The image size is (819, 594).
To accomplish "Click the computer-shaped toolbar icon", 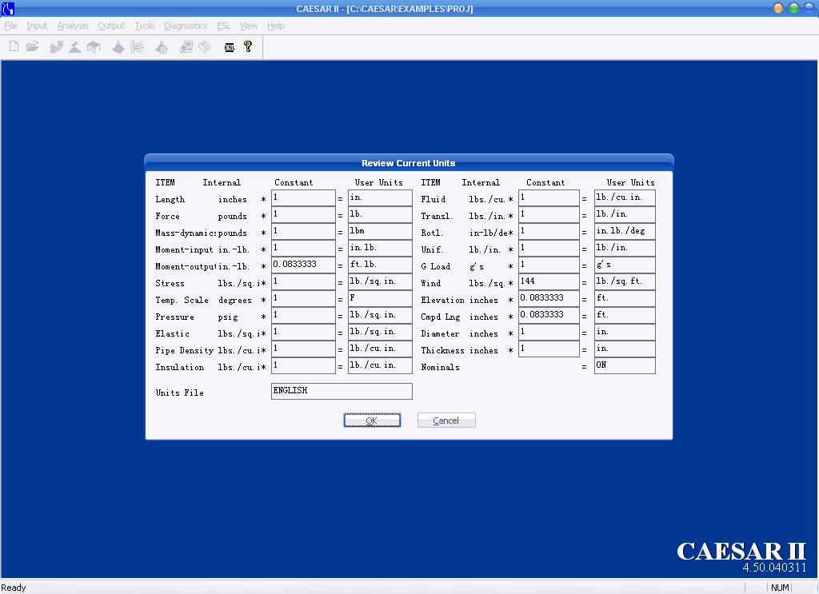I will click(x=186, y=47).
